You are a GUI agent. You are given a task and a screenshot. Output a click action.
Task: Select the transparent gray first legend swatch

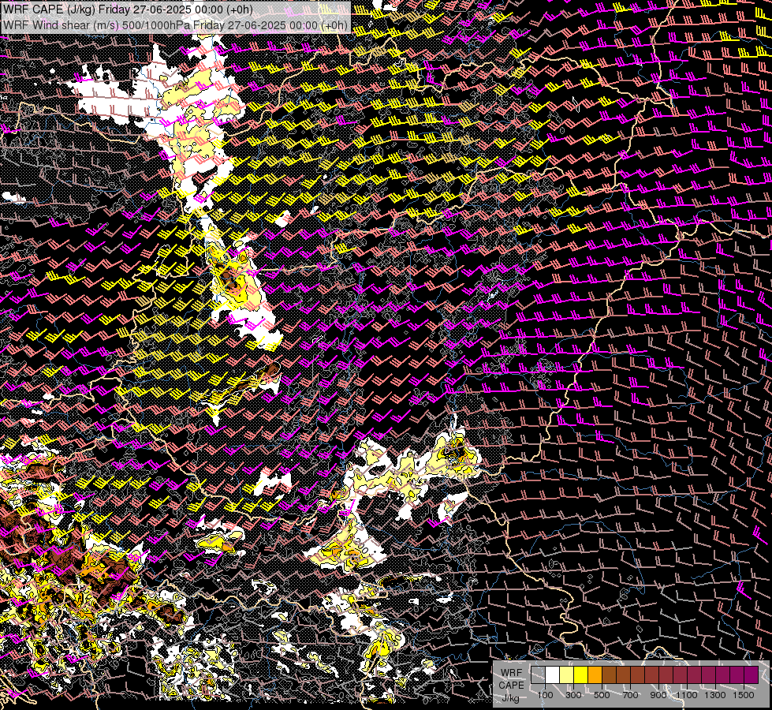538,675
